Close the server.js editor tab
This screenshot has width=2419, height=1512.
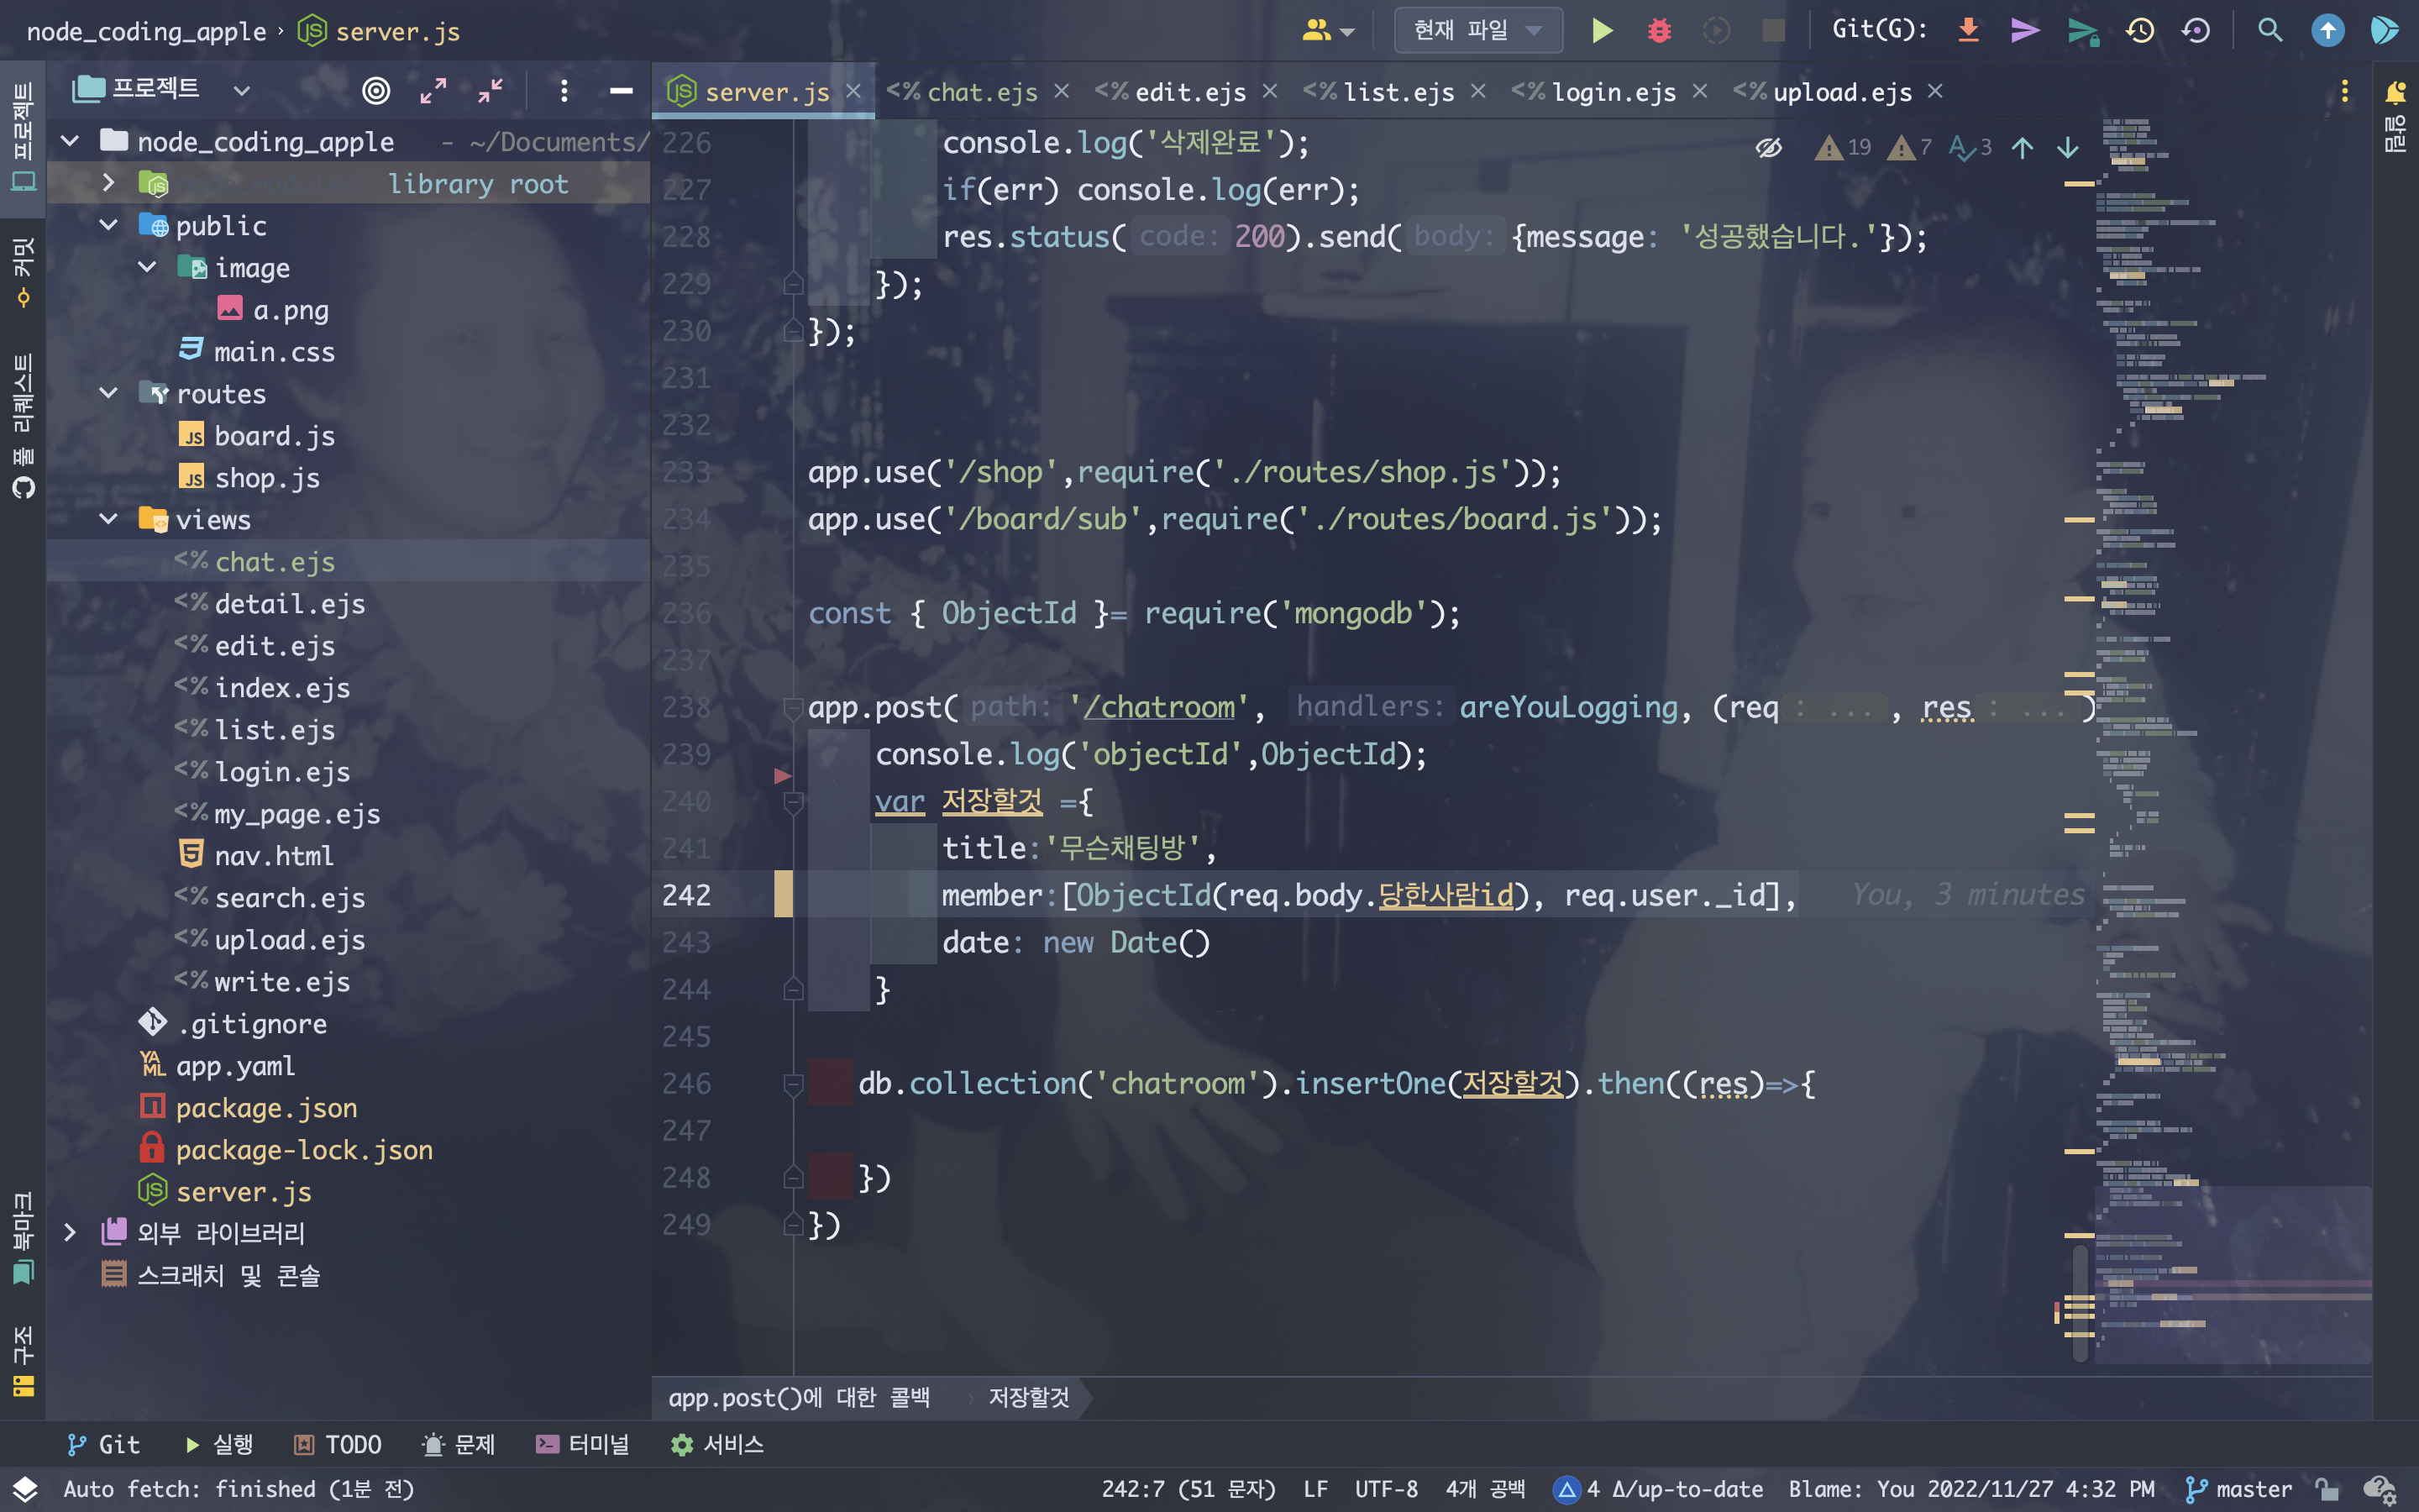click(x=853, y=92)
